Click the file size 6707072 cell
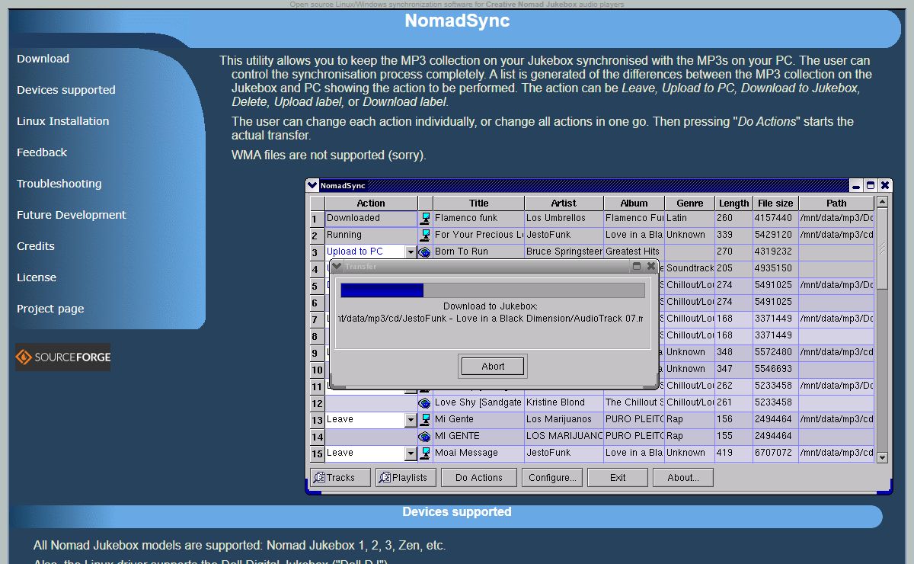This screenshot has width=914, height=564. (775, 453)
